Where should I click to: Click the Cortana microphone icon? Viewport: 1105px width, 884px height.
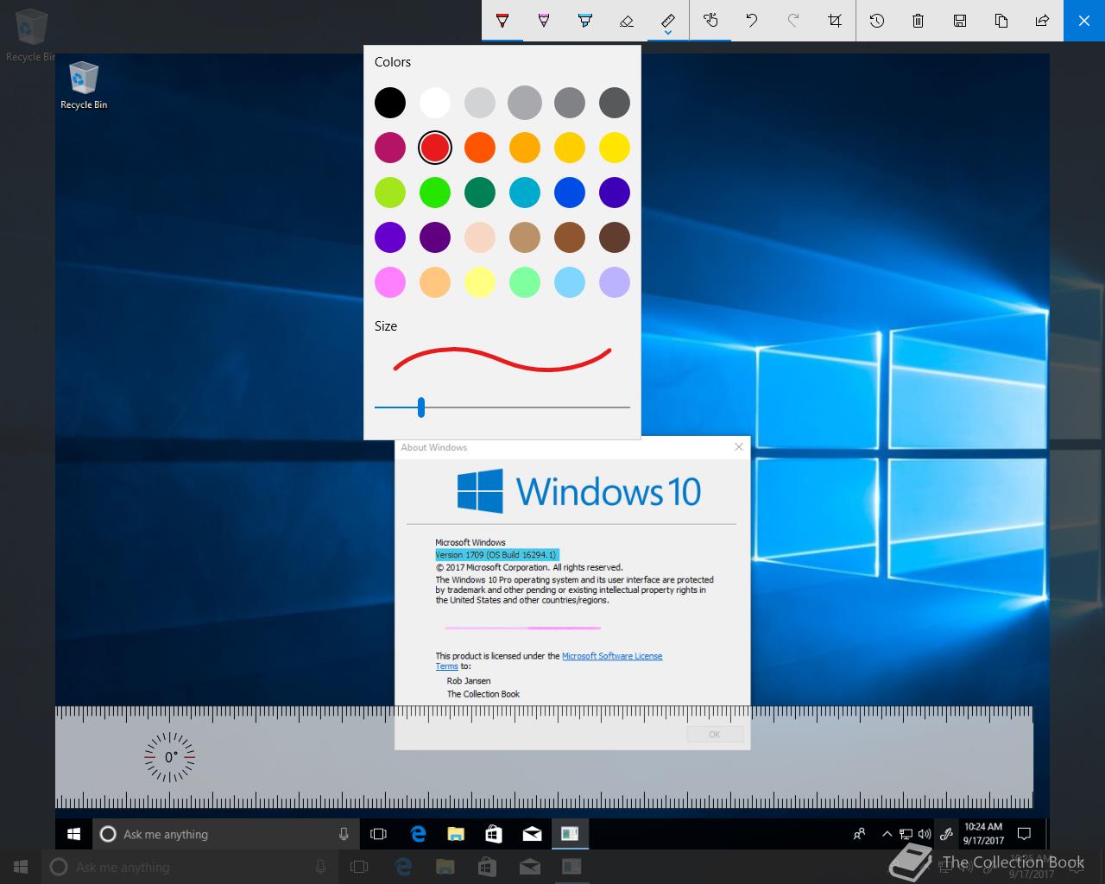pos(344,834)
